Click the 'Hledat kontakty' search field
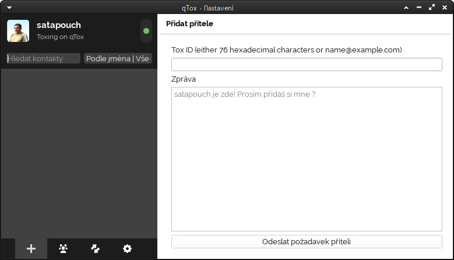This screenshot has width=454, height=260. coord(43,58)
